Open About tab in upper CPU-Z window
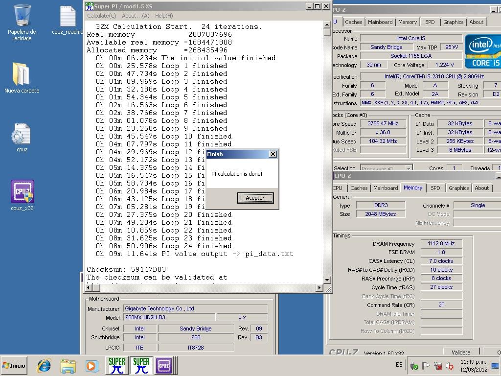 [x=476, y=22]
